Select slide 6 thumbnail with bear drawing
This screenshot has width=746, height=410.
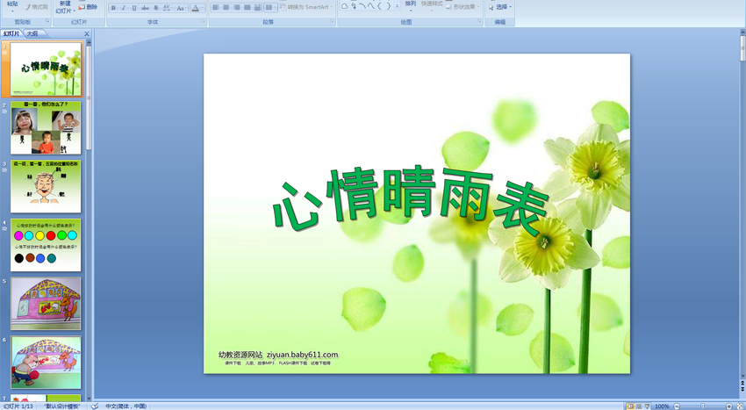pyautogui.click(x=46, y=363)
